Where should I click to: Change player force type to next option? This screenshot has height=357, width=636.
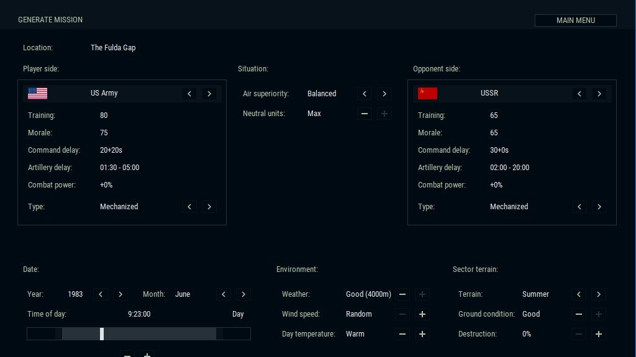[209, 207]
